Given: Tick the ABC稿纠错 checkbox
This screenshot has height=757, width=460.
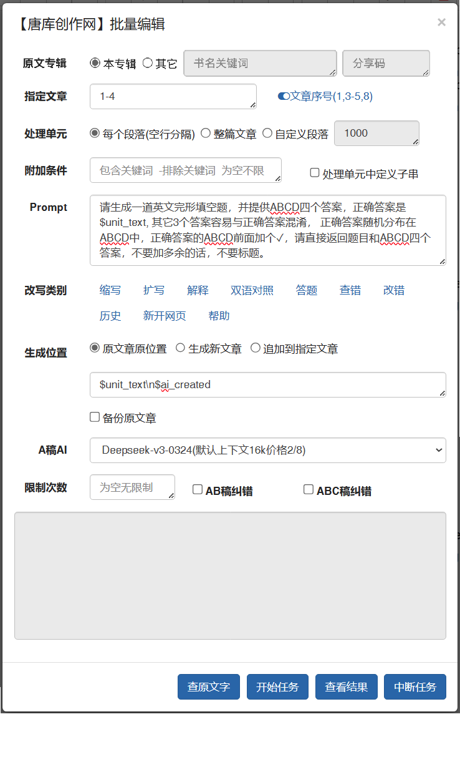Looking at the screenshot, I should pos(309,490).
